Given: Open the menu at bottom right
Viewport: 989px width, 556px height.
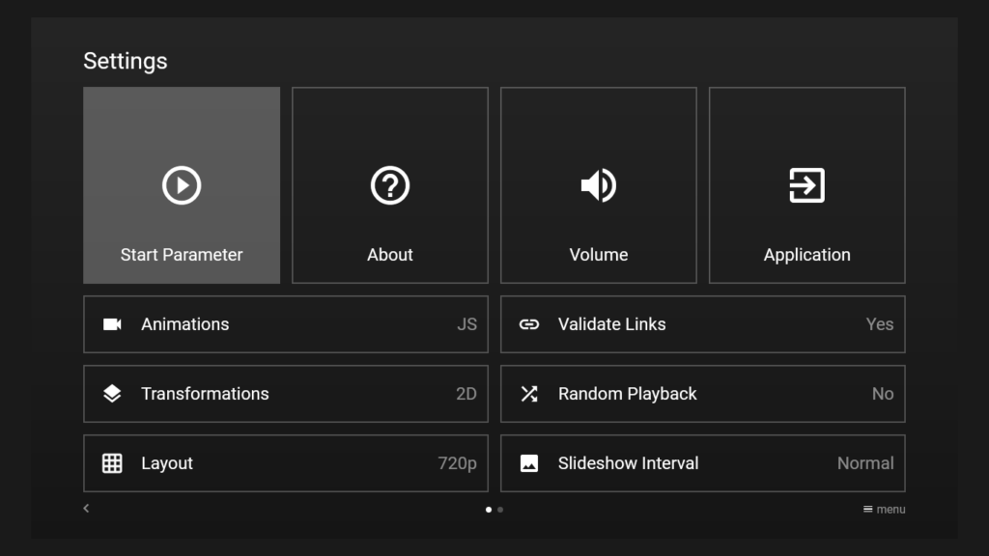Looking at the screenshot, I should 884,510.
